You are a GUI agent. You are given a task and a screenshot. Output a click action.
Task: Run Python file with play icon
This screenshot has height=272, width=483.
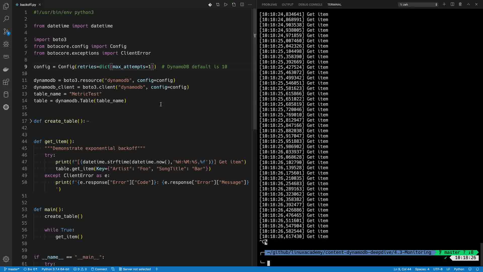click(226, 5)
